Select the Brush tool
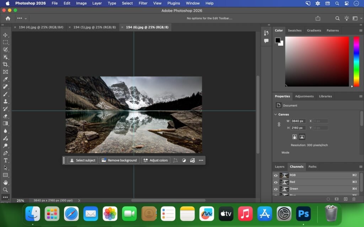The image size is (364, 227). [5, 95]
